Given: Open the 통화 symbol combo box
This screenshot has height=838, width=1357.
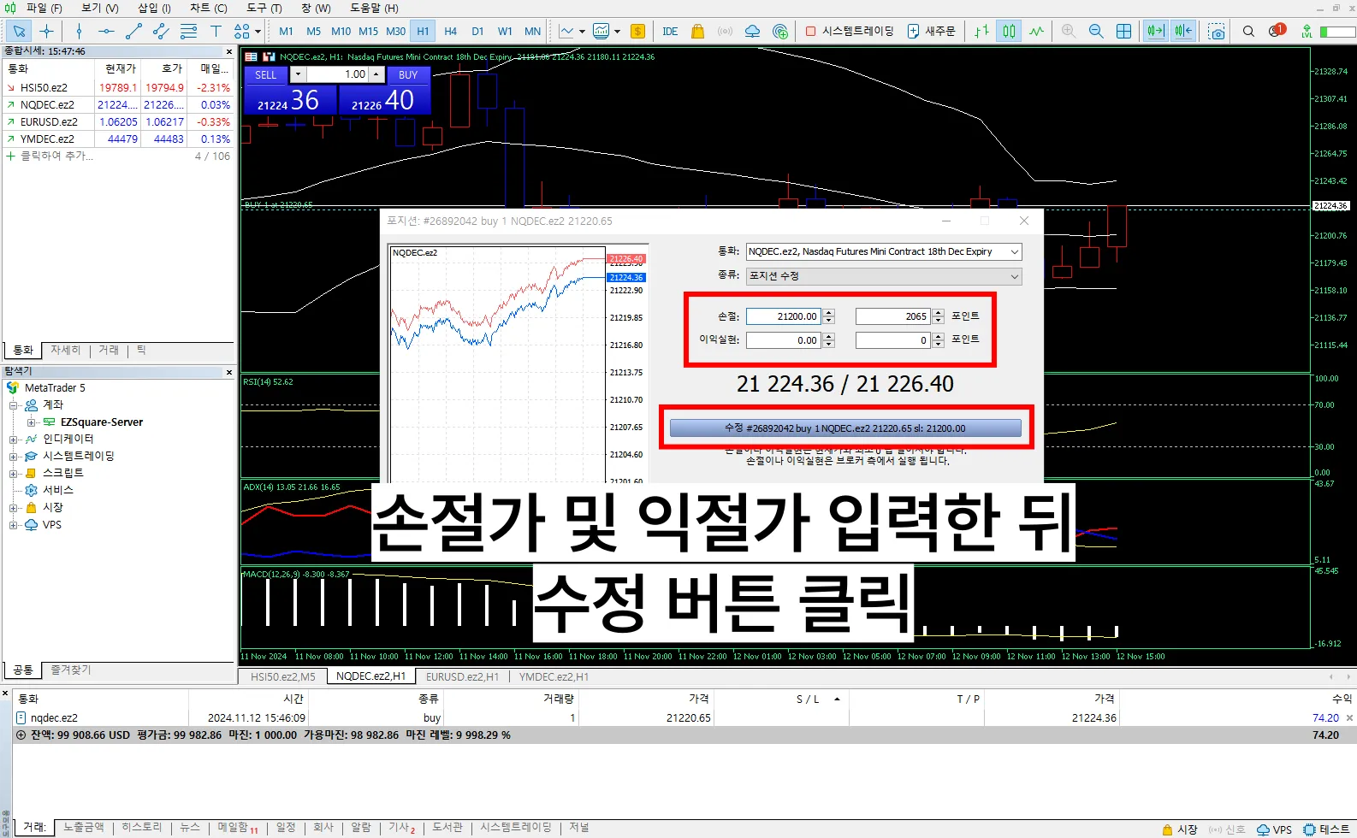Looking at the screenshot, I should (x=884, y=251).
